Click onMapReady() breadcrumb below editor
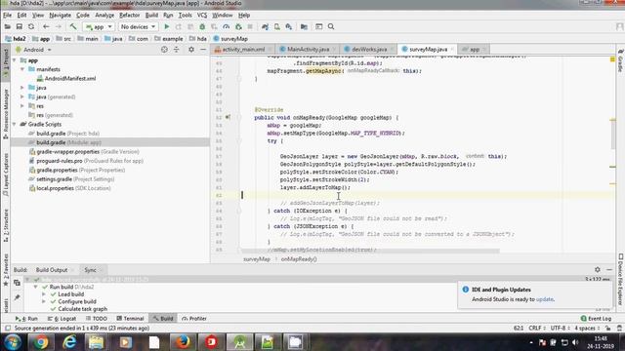The image size is (625, 351). pyautogui.click(x=299, y=259)
